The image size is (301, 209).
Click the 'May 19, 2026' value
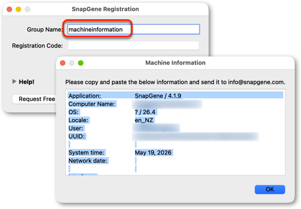click(153, 153)
